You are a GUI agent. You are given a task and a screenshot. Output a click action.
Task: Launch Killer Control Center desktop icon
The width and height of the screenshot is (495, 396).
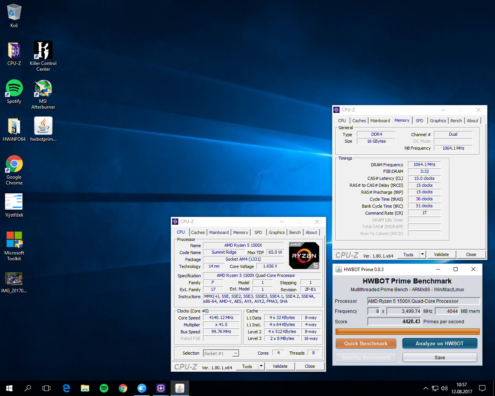[43, 56]
